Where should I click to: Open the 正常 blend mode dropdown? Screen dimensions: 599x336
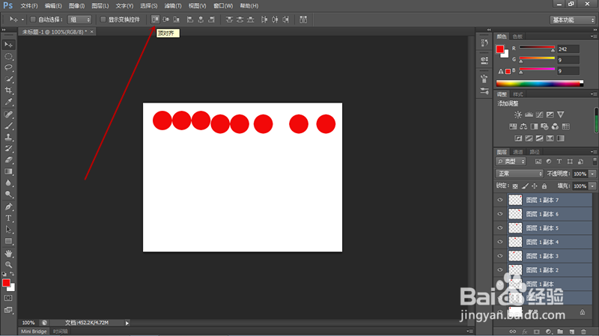520,174
